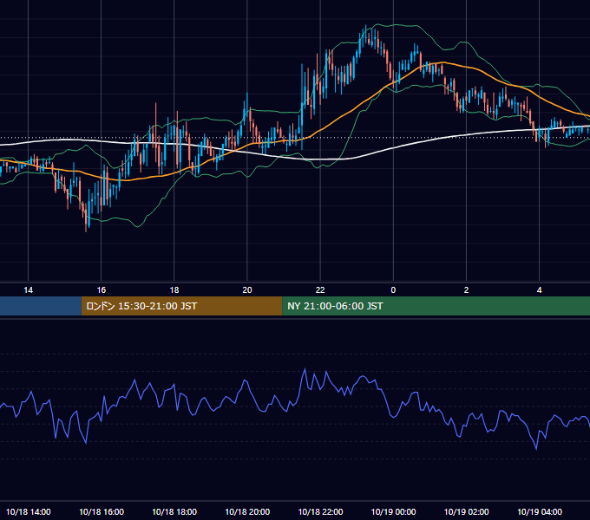This screenshot has height=520, width=590.
Task: Click the 22 hour axis label
Action: coord(320,290)
